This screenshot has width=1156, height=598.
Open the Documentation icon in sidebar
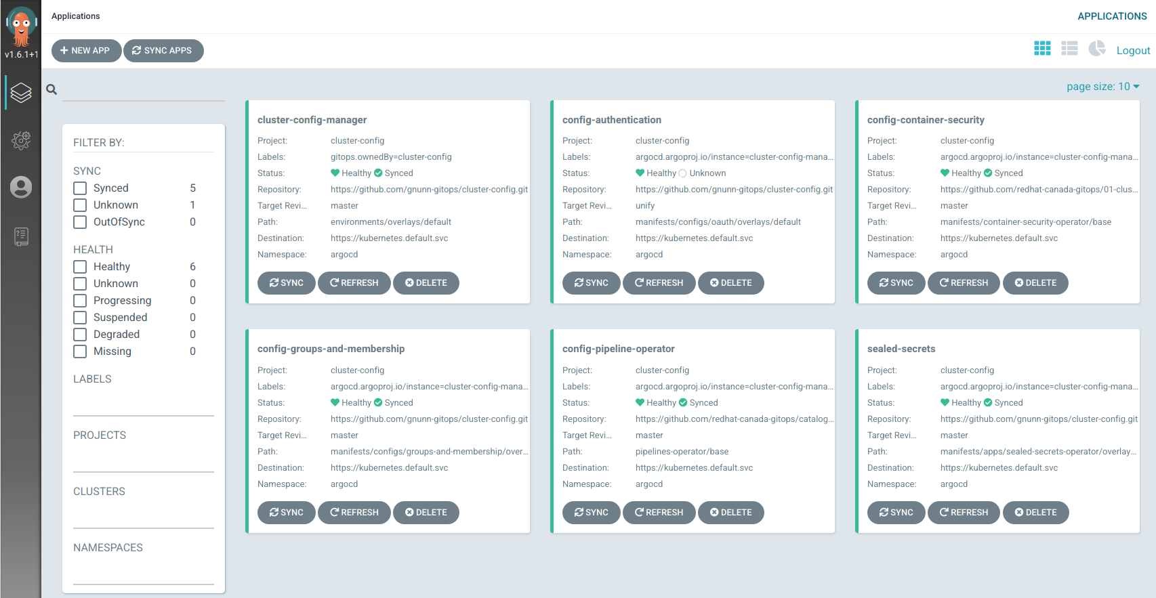click(21, 236)
